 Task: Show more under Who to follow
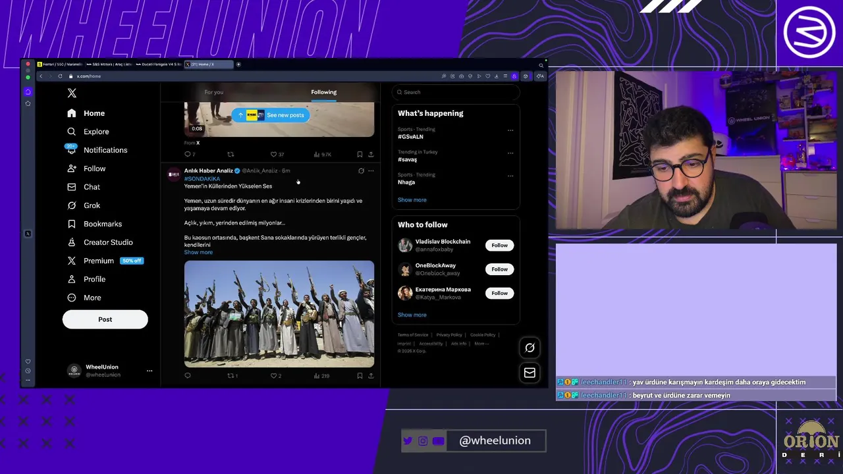coord(412,315)
